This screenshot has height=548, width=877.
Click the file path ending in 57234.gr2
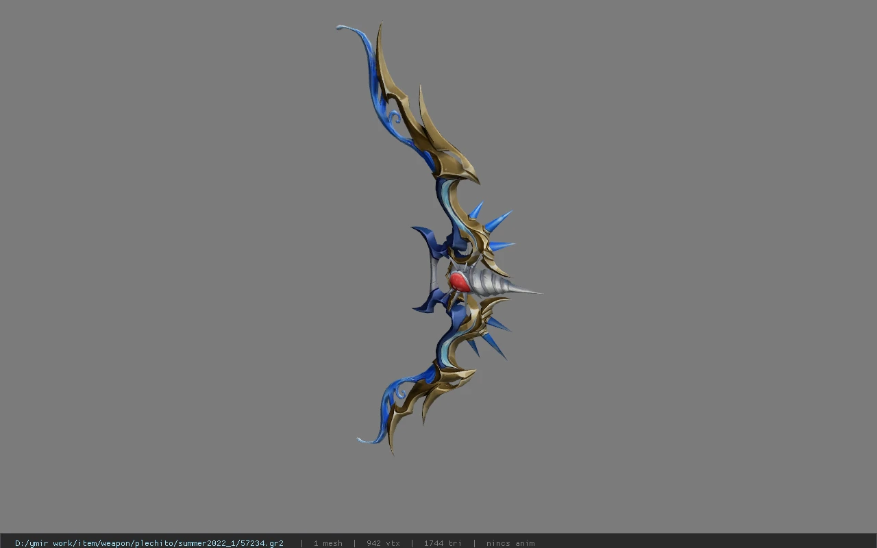point(149,543)
